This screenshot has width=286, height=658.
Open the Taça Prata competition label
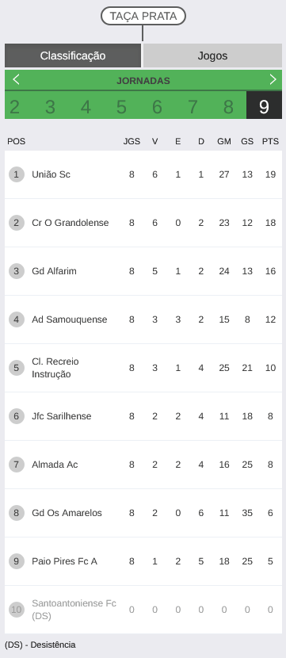click(143, 17)
